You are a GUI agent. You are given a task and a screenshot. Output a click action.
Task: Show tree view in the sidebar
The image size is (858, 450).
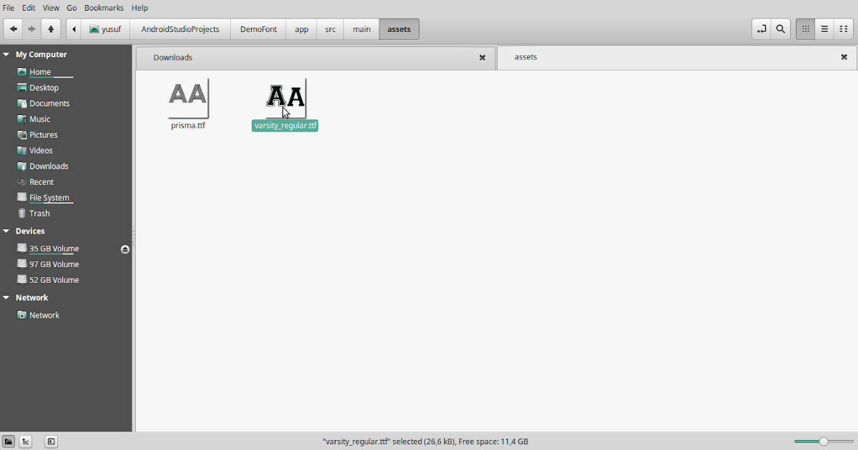point(25,441)
